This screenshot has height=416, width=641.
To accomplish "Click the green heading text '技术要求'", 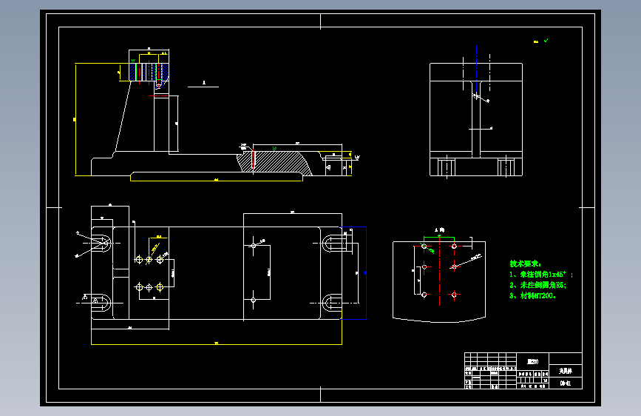I will 525,264.
